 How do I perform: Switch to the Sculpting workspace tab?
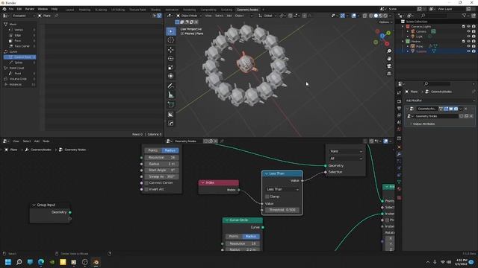coord(101,10)
